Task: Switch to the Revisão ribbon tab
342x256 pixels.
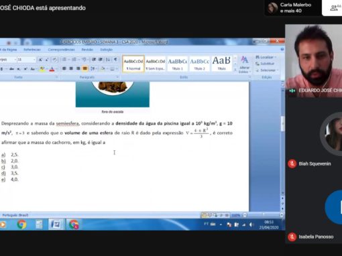Action: click(87, 50)
